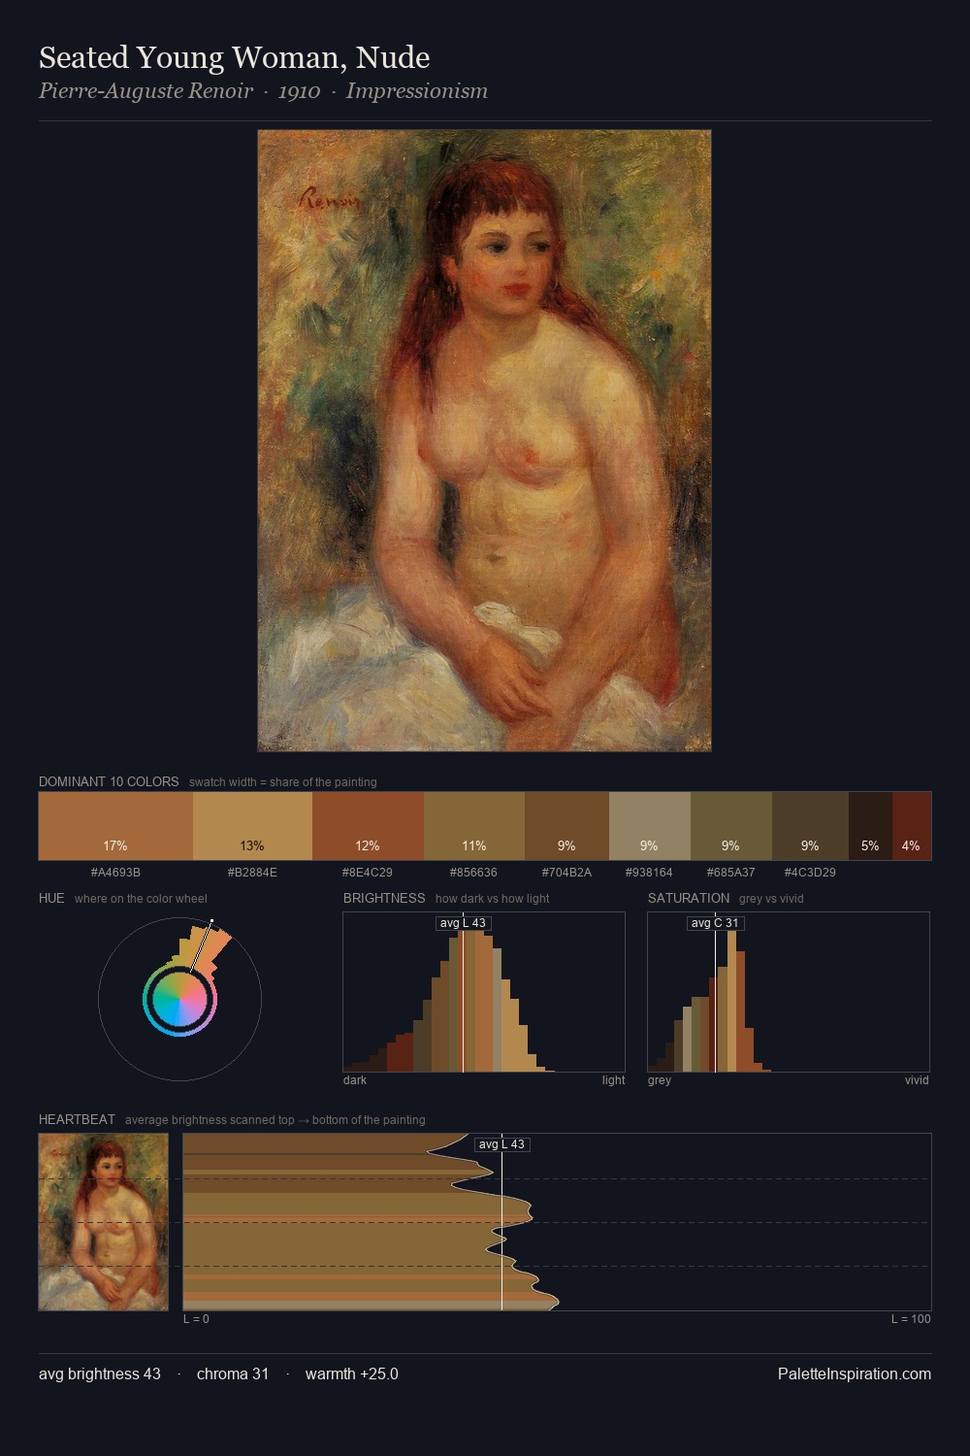The height and width of the screenshot is (1456, 970).
Task: Click the 'L = 100' axis label
Action: [x=911, y=1318]
